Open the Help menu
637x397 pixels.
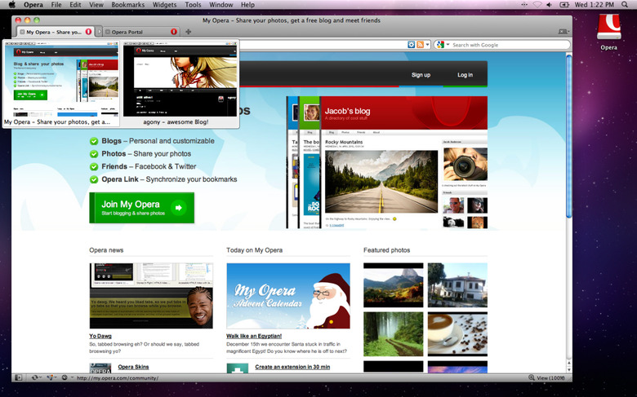(x=247, y=5)
